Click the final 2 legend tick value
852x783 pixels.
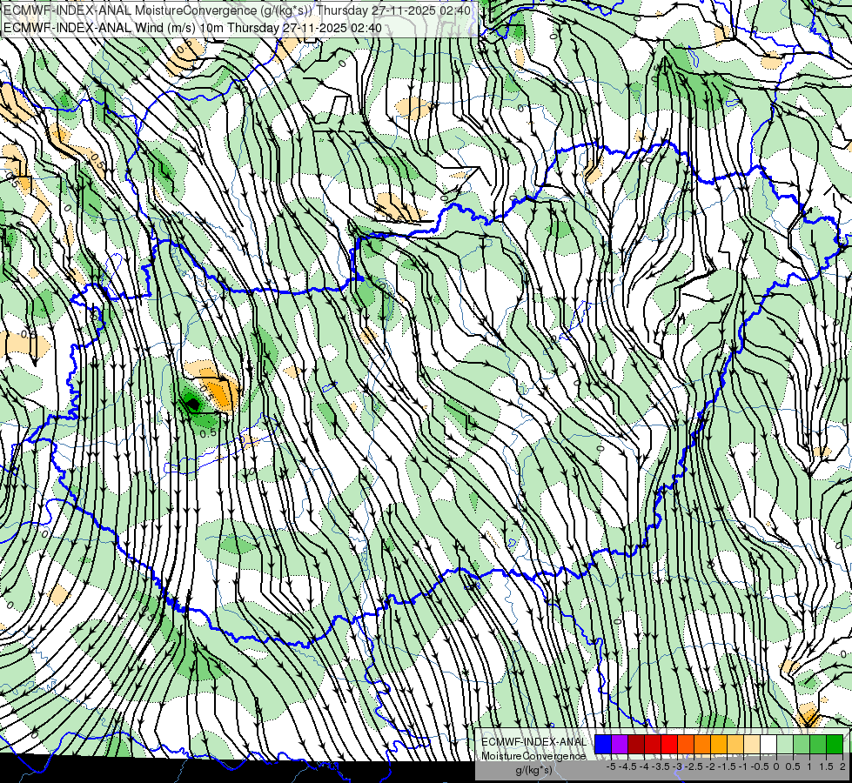click(x=842, y=766)
